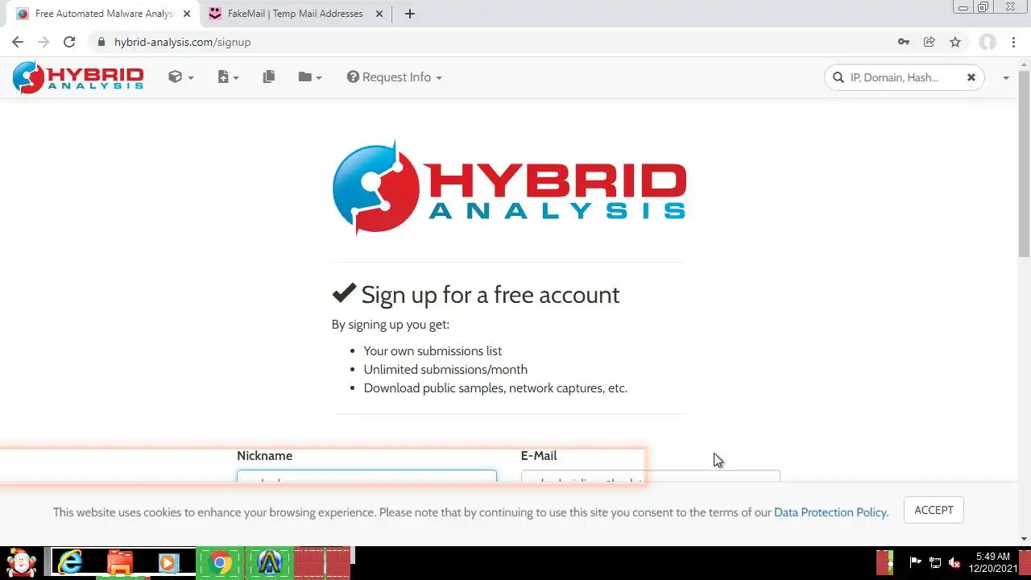Click the Hybrid Analysis navbar logo
Image resolution: width=1031 pixels, height=580 pixels.
(78, 77)
